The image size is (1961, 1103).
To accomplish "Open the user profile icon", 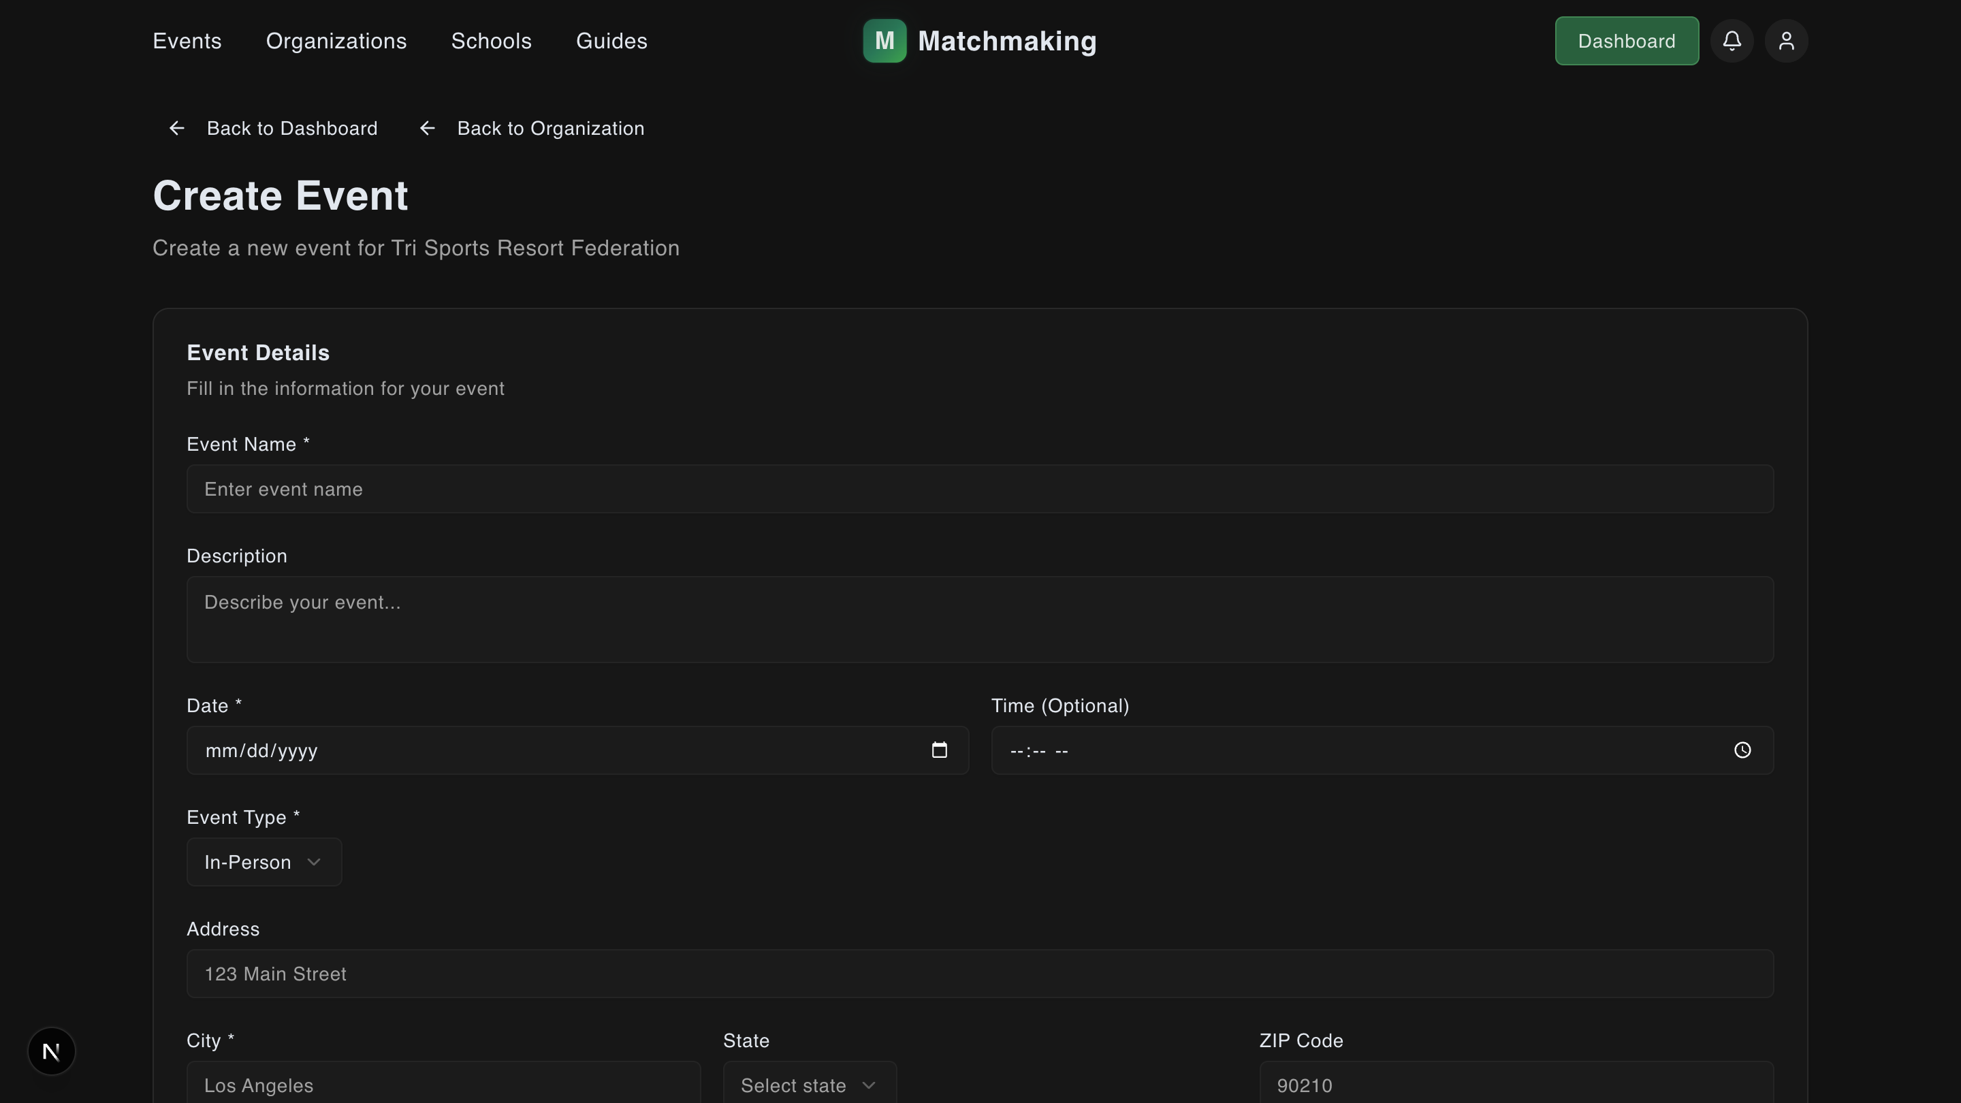I will [1786, 41].
